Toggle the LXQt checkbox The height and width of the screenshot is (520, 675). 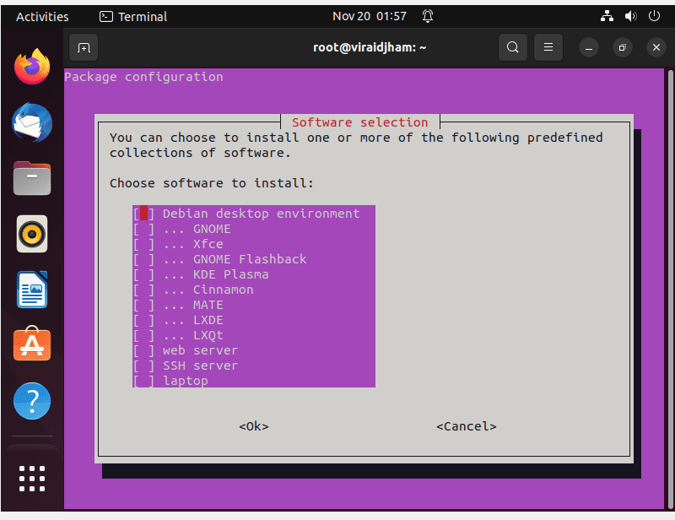tap(143, 335)
